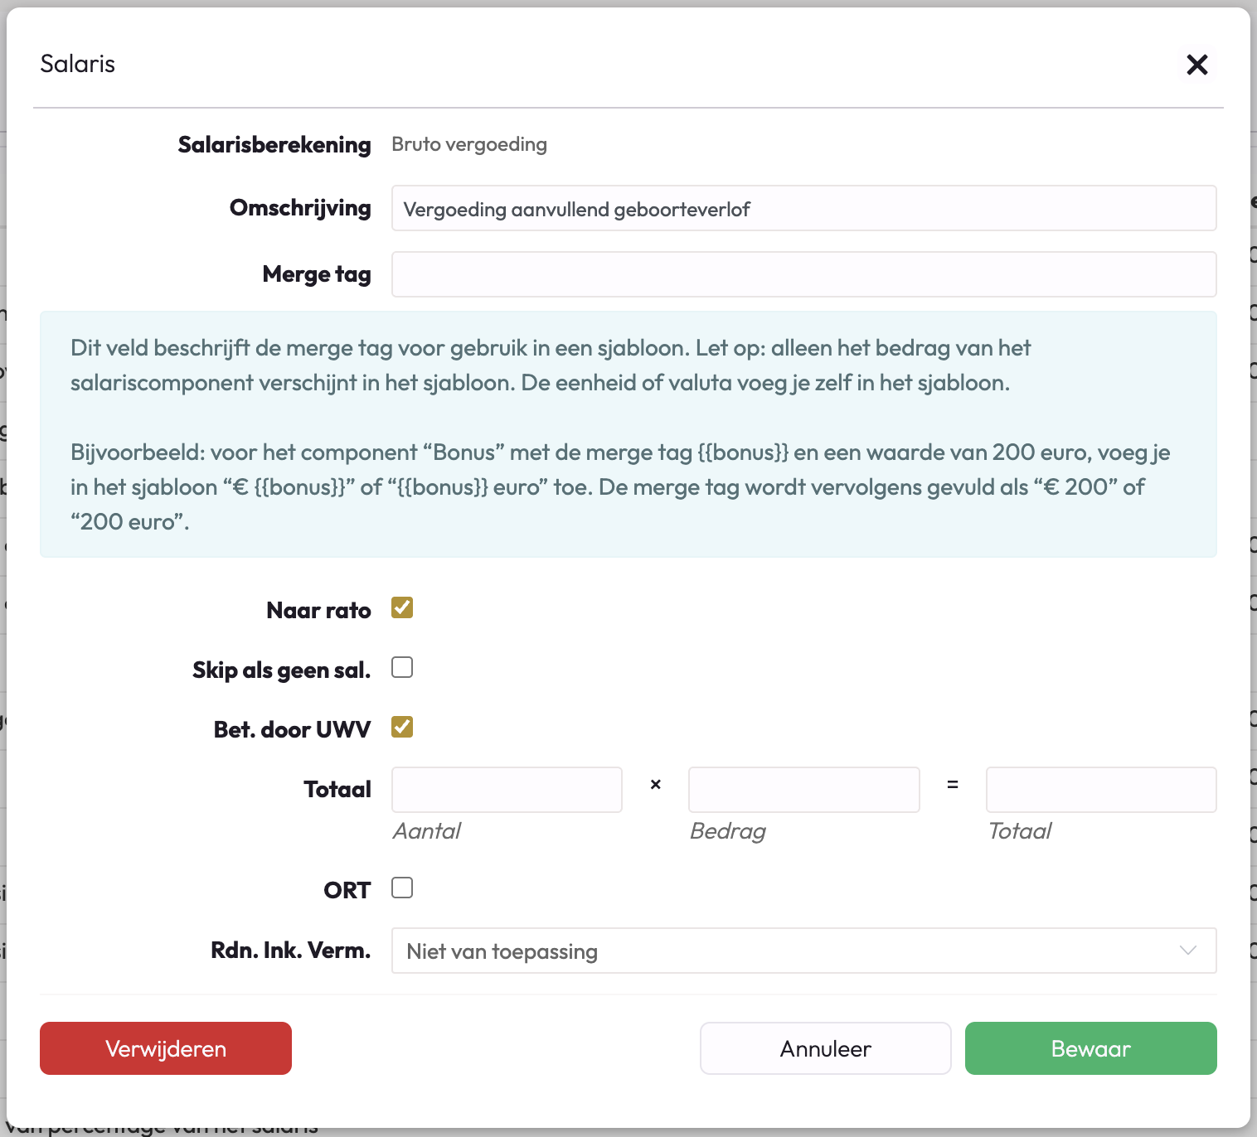1257x1137 pixels.
Task: Close the Salaris dialog with X icon
Action: pos(1196,65)
